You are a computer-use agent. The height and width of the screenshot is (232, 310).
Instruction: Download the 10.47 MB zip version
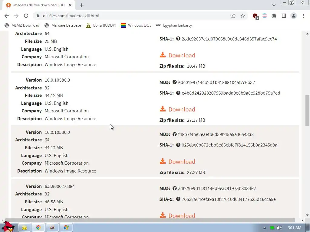177,55
